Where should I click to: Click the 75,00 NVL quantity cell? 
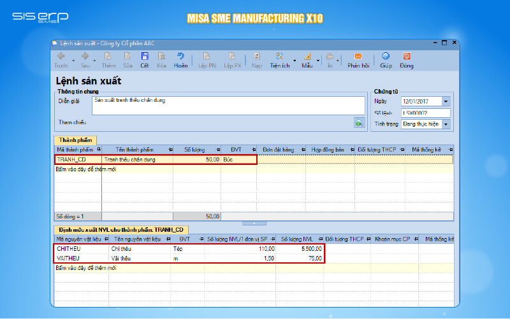tap(300, 259)
